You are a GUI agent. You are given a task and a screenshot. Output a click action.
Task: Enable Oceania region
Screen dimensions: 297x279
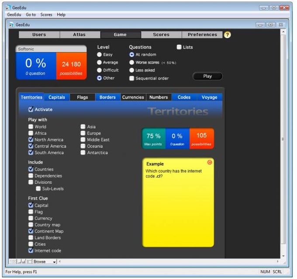click(83, 146)
